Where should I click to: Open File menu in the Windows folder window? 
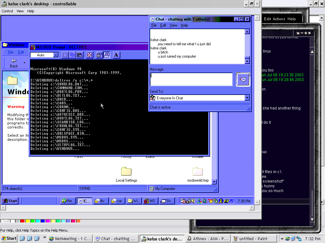[10, 52]
